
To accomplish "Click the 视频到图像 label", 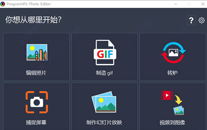I will [172, 123].
